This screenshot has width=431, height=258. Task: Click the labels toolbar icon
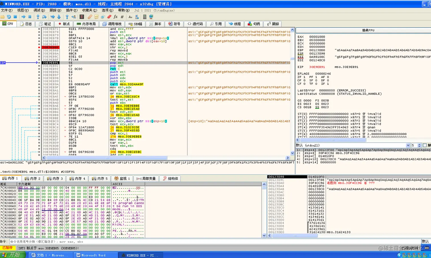[x=103, y=17]
